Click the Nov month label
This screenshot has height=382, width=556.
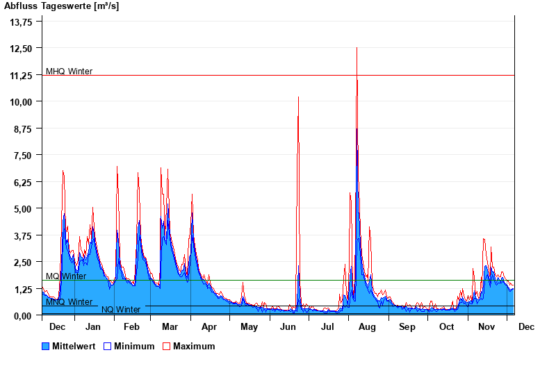[486, 326]
